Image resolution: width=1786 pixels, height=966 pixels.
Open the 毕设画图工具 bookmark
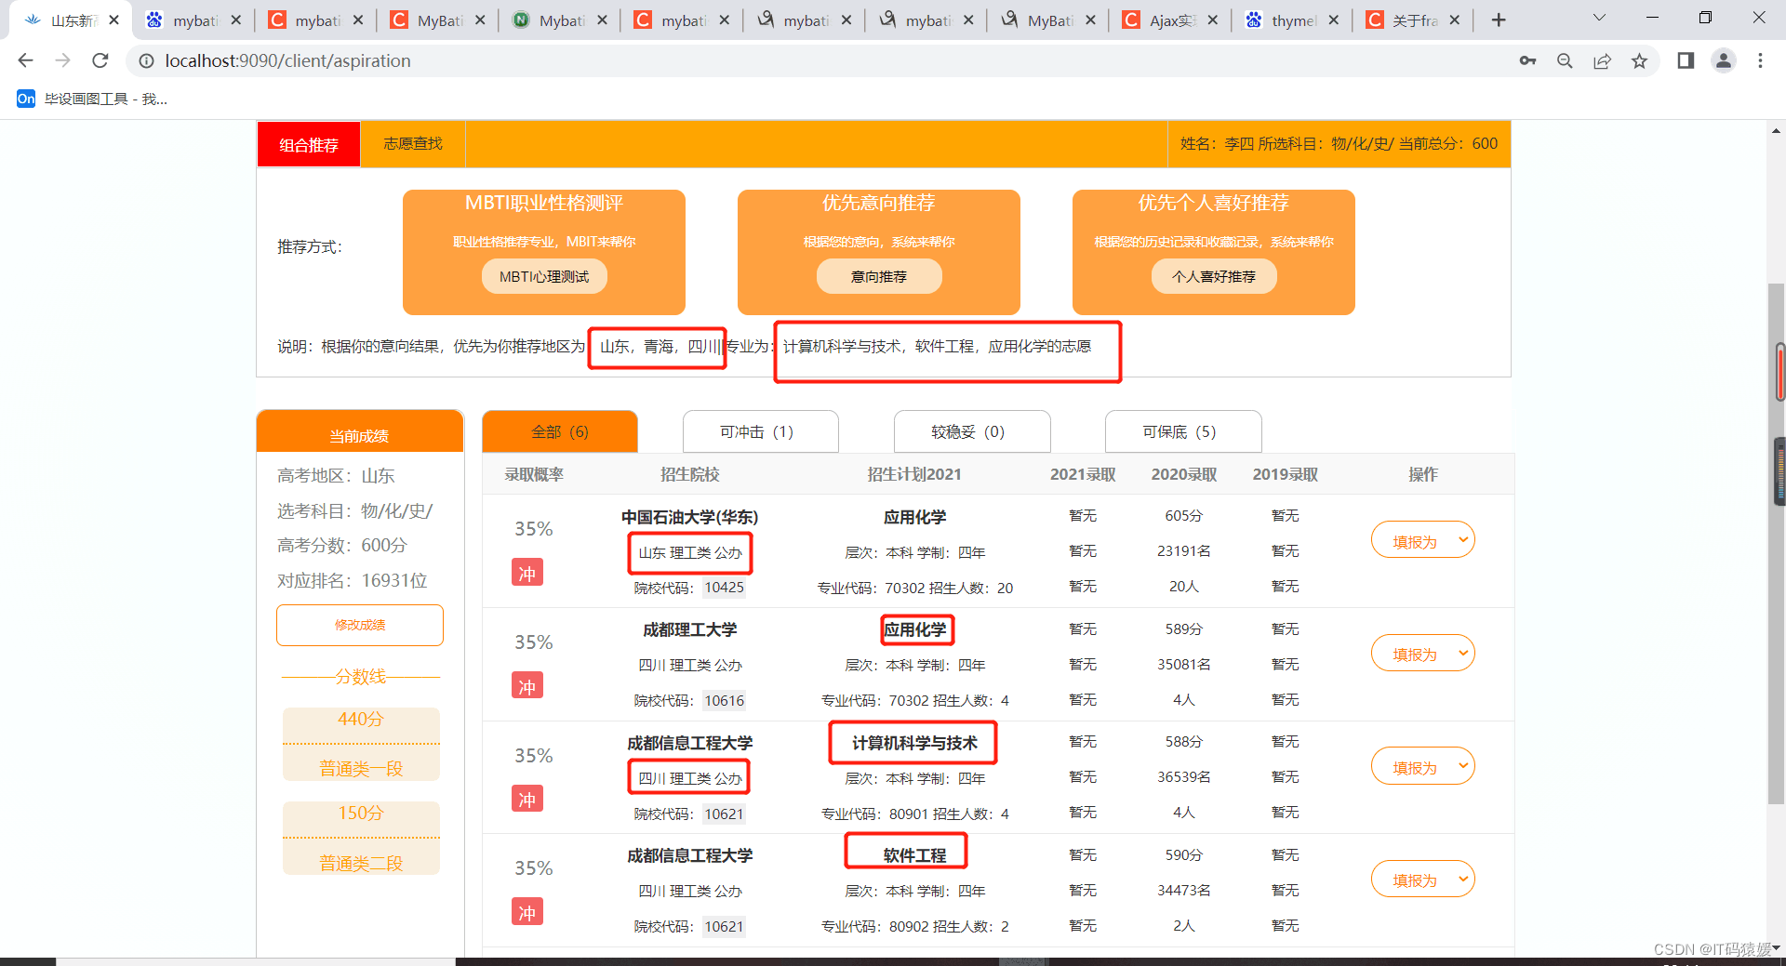(x=92, y=99)
